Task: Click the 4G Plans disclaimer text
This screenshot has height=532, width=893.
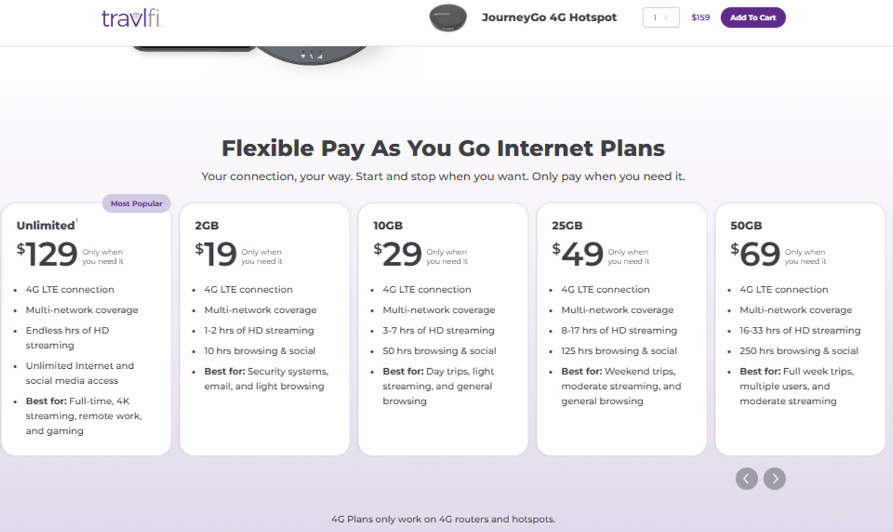Action: (x=444, y=518)
